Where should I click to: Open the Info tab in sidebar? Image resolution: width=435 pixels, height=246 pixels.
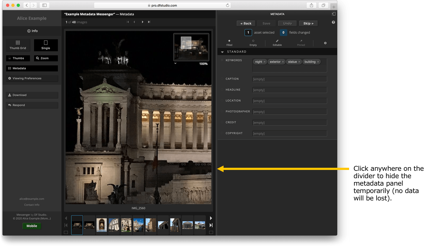click(32, 31)
